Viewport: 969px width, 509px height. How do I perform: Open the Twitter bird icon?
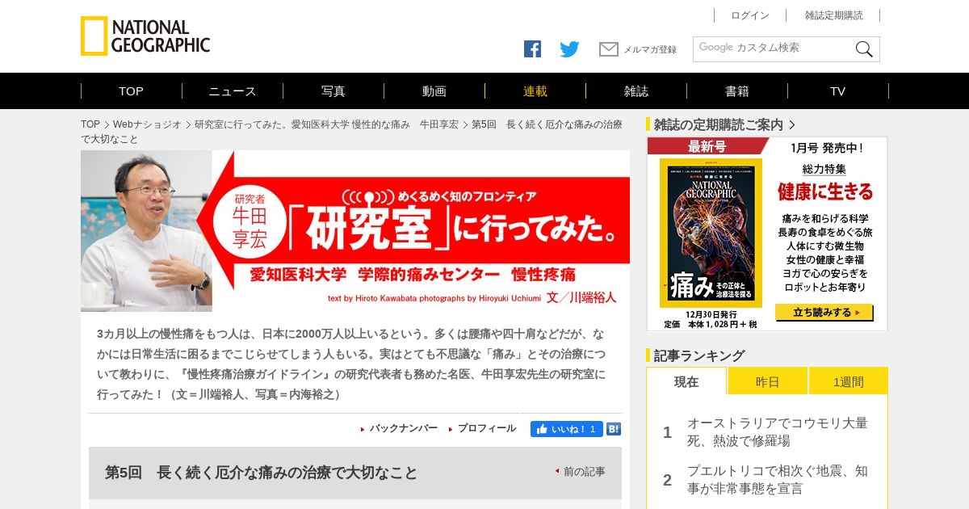point(569,49)
